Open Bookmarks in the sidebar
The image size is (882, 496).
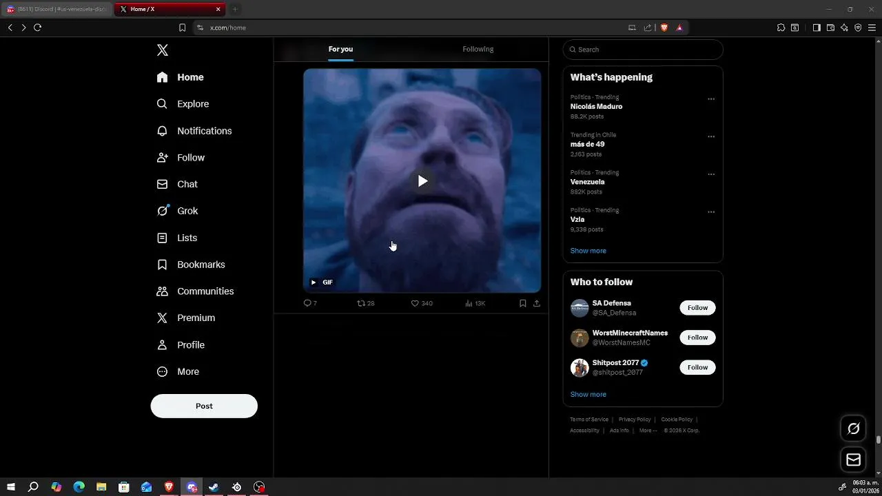(191, 265)
